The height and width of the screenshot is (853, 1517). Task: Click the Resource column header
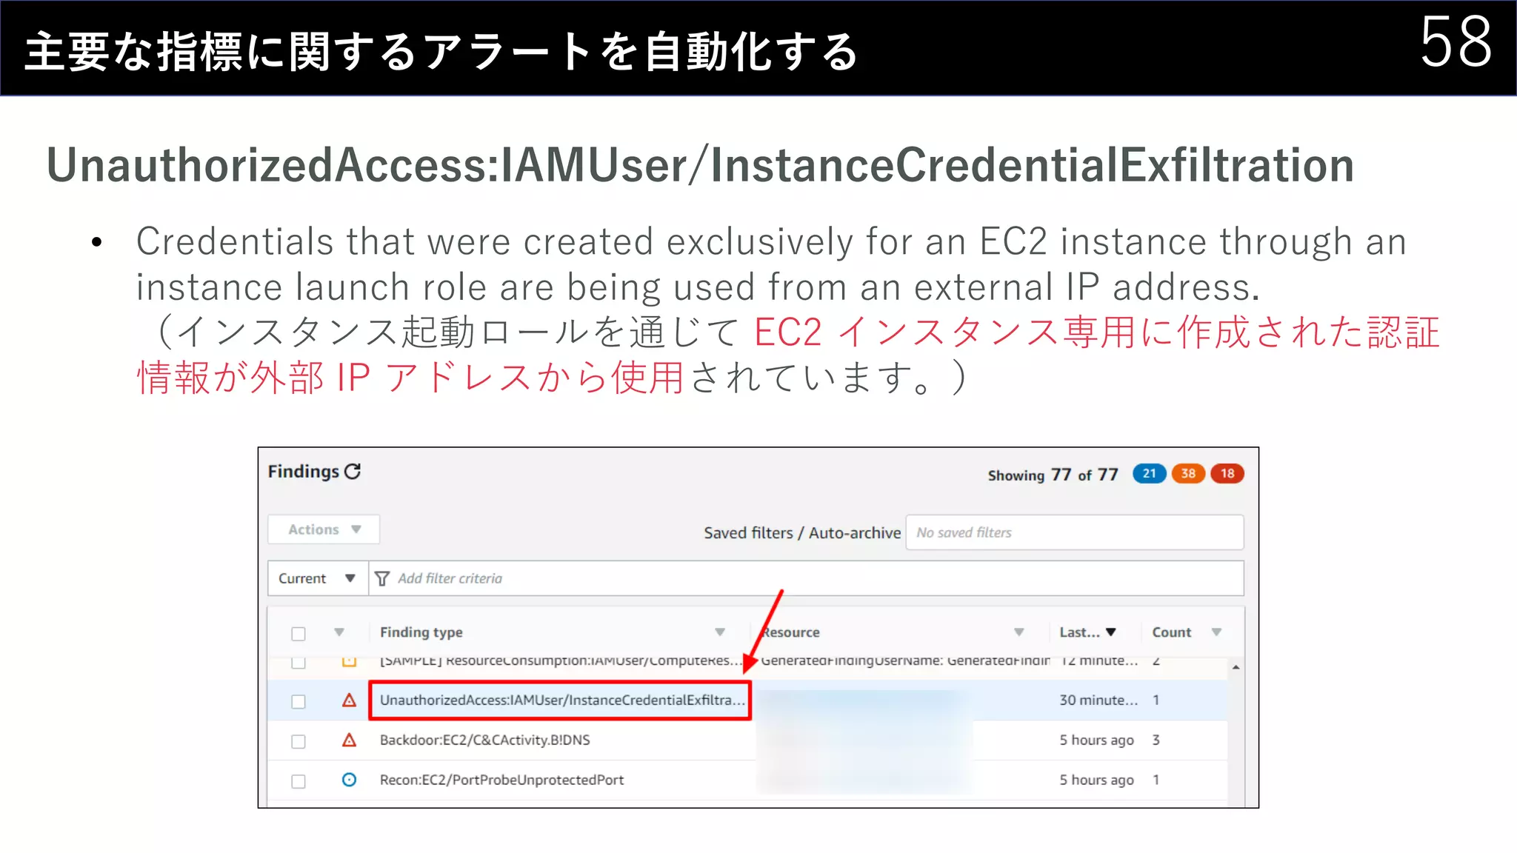tap(790, 632)
